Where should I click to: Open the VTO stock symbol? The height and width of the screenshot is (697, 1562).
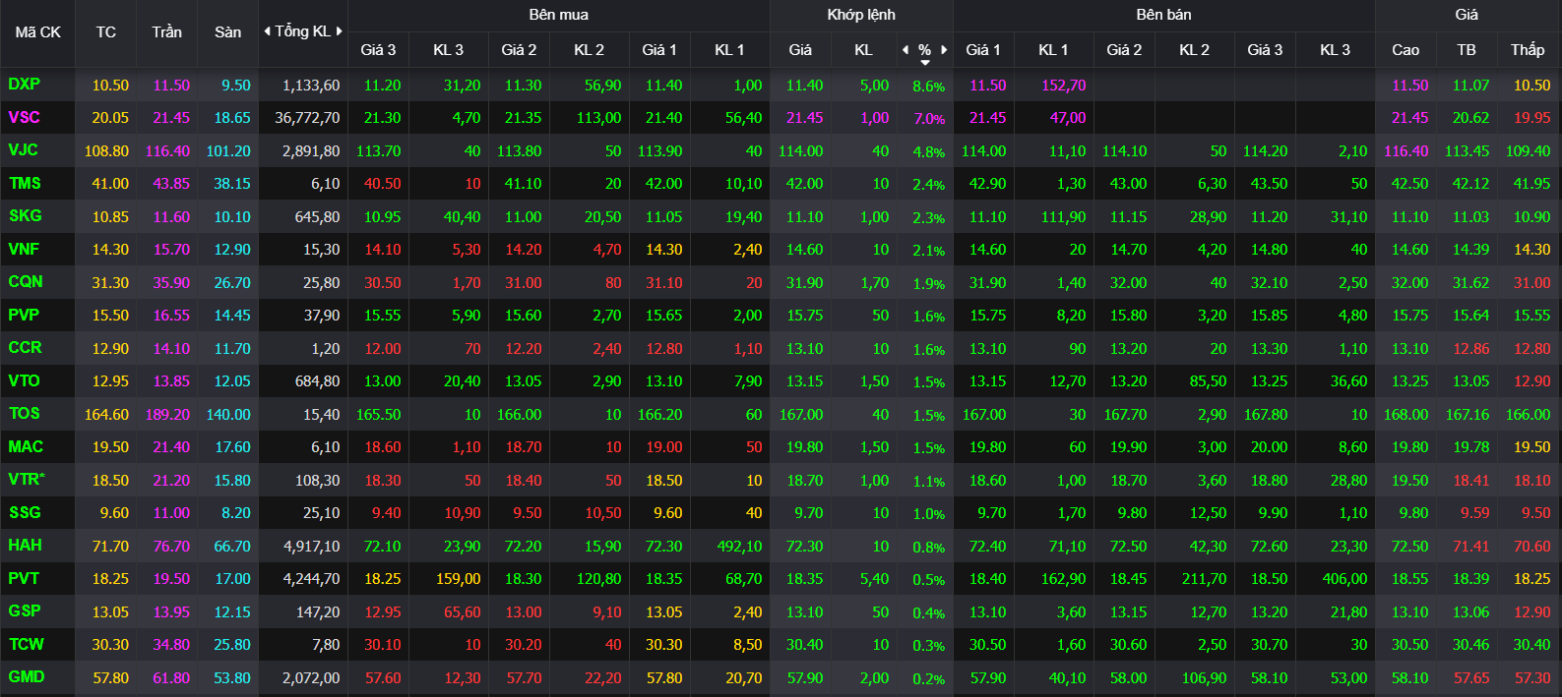(x=24, y=381)
